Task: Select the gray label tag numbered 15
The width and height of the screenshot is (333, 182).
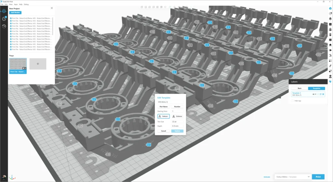Action: pos(95,44)
